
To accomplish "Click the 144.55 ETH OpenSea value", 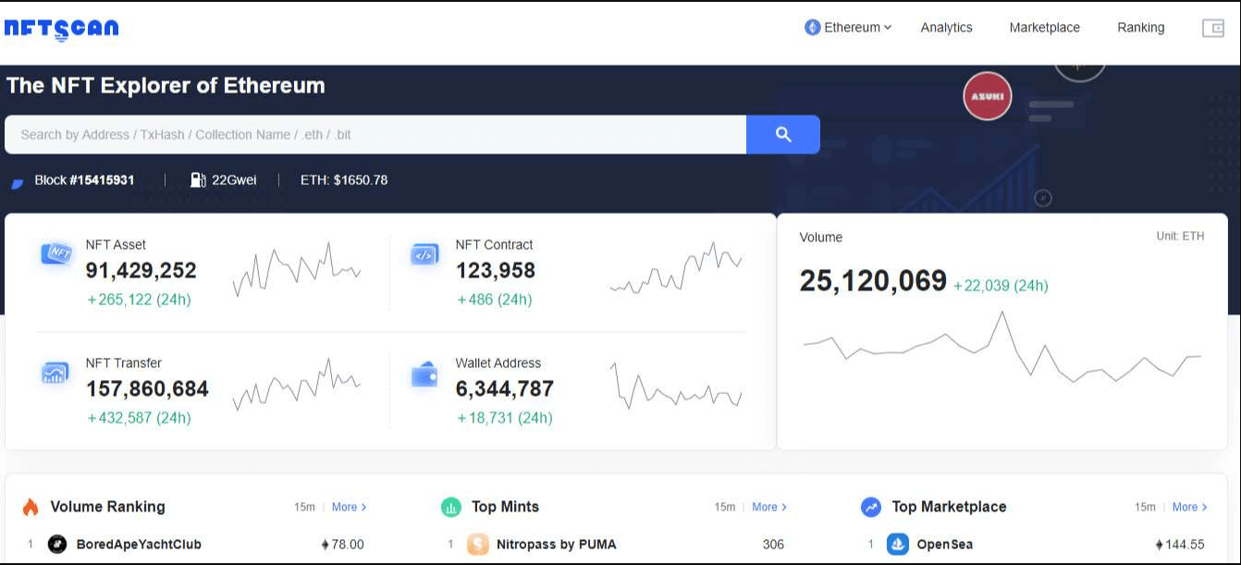I will click(x=1180, y=544).
